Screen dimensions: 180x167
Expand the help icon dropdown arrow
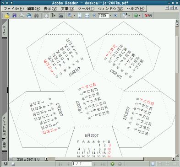pos(140,16)
